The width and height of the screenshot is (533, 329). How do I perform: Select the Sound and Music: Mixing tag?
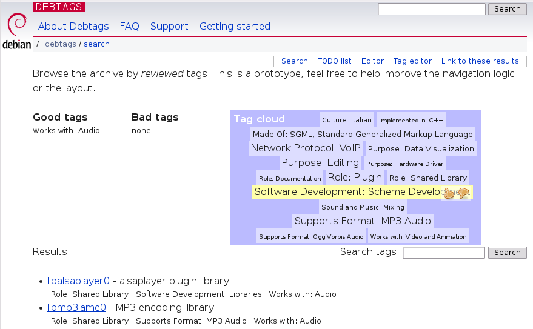363,207
